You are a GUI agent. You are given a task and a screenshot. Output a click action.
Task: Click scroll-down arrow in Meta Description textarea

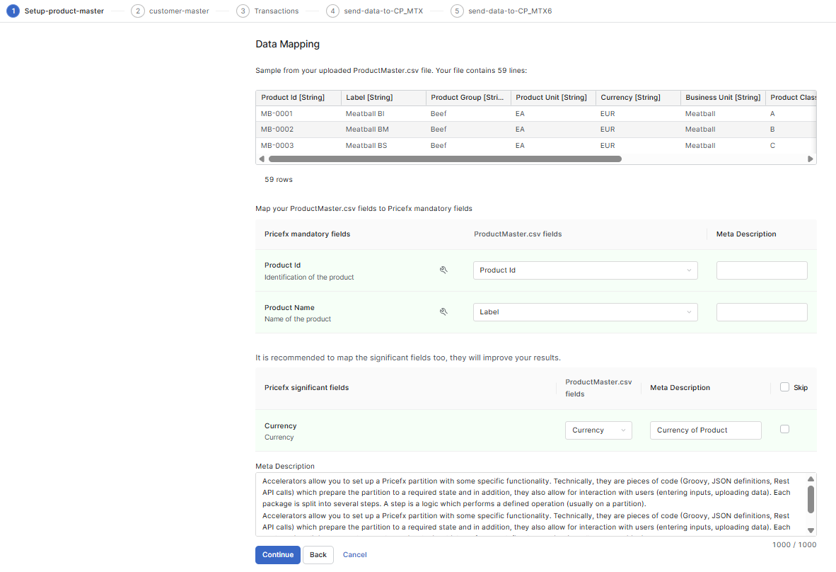[811, 530]
